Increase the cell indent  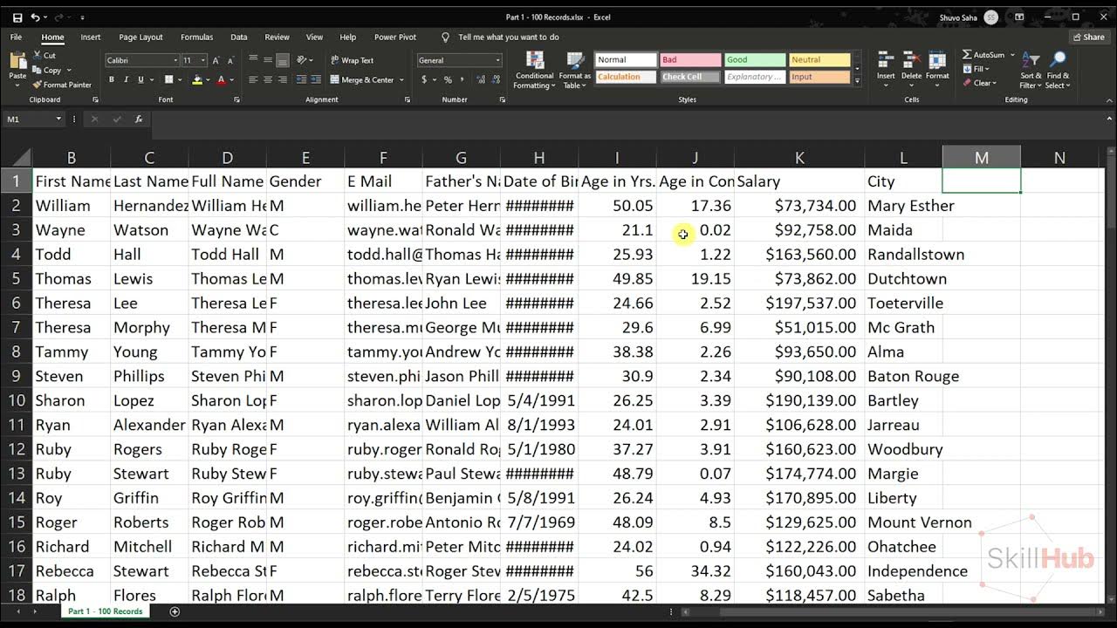coord(315,79)
